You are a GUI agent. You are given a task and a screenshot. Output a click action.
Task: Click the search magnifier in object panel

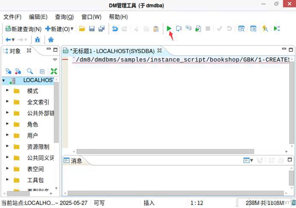pos(30,71)
